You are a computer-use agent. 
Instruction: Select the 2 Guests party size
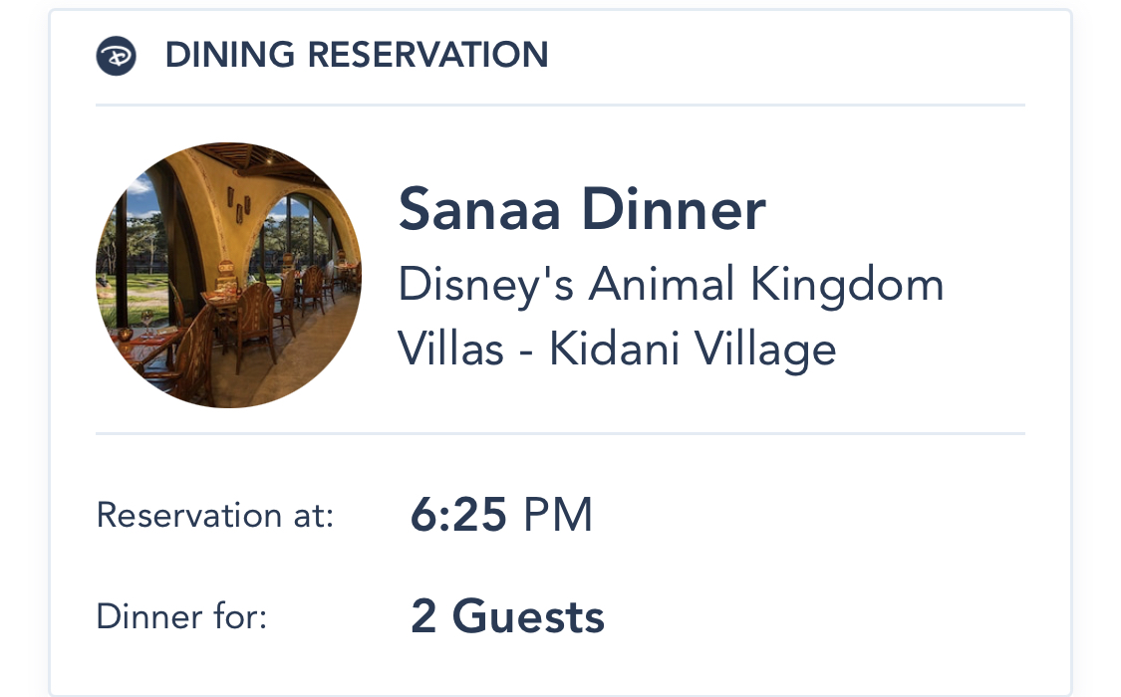(x=507, y=617)
